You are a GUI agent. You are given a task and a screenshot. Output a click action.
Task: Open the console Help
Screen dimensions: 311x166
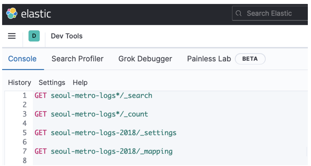tap(80, 82)
